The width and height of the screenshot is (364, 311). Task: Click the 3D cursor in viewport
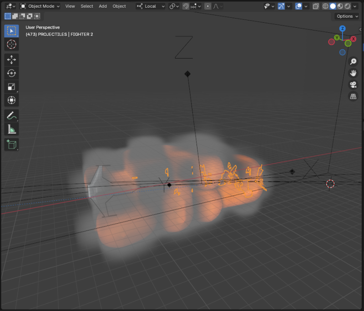[330, 184]
